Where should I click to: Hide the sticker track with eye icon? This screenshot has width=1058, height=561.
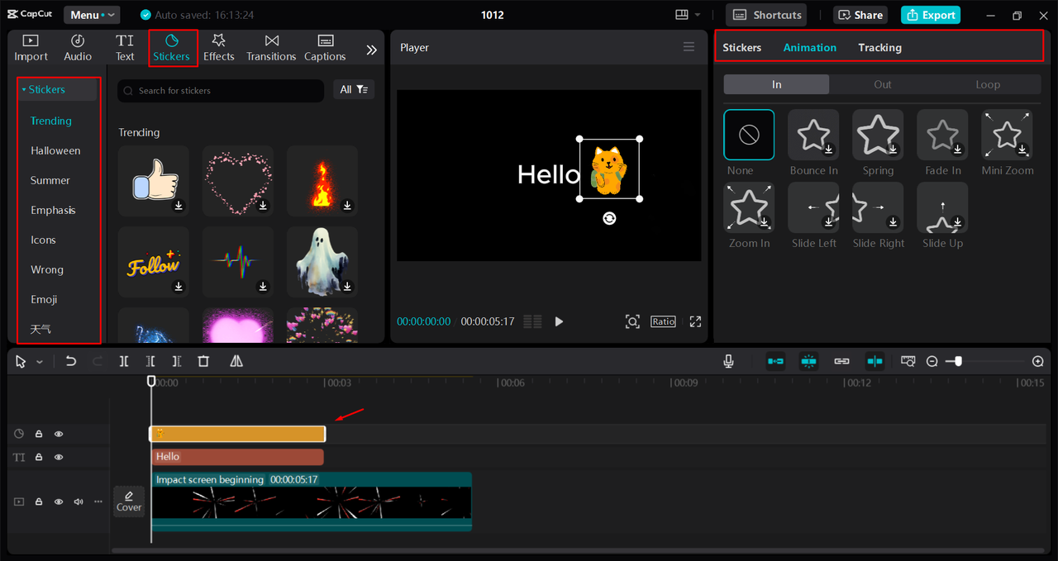tap(59, 434)
